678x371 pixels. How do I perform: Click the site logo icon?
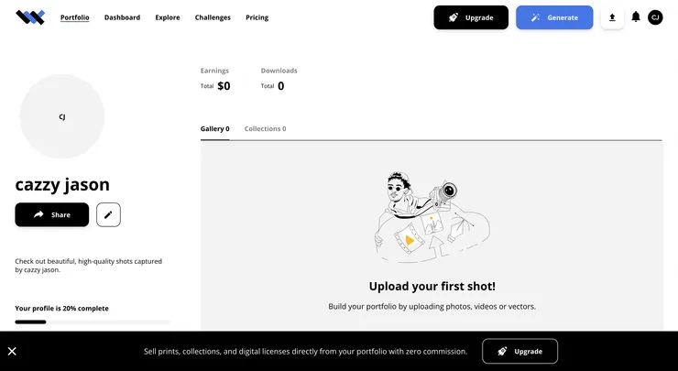29,17
